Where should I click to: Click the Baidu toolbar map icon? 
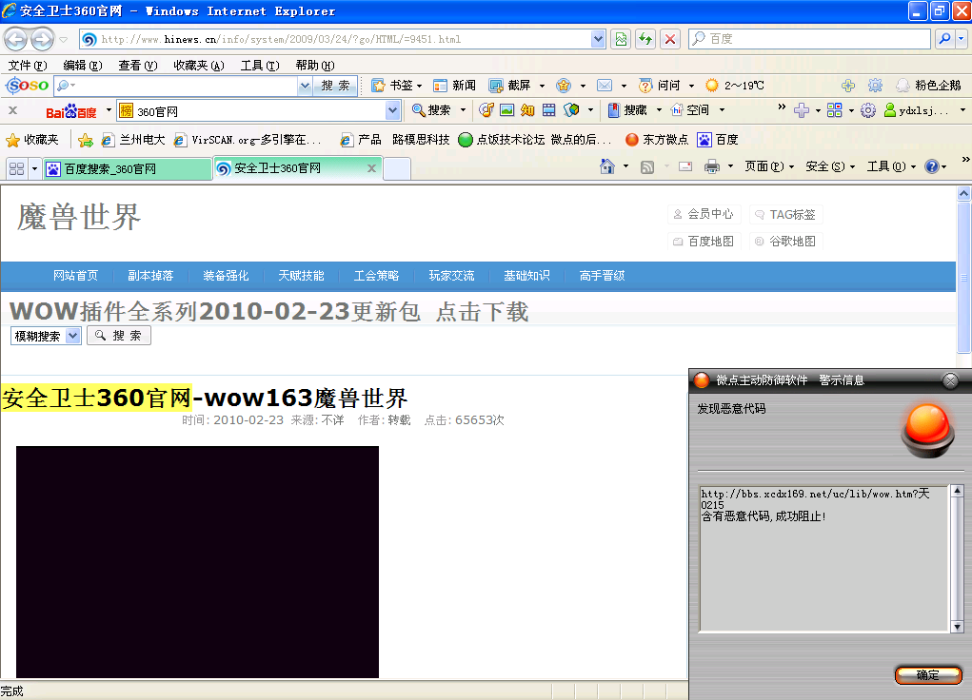click(571, 110)
